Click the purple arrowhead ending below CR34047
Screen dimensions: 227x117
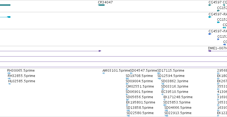click(x=100, y=51)
